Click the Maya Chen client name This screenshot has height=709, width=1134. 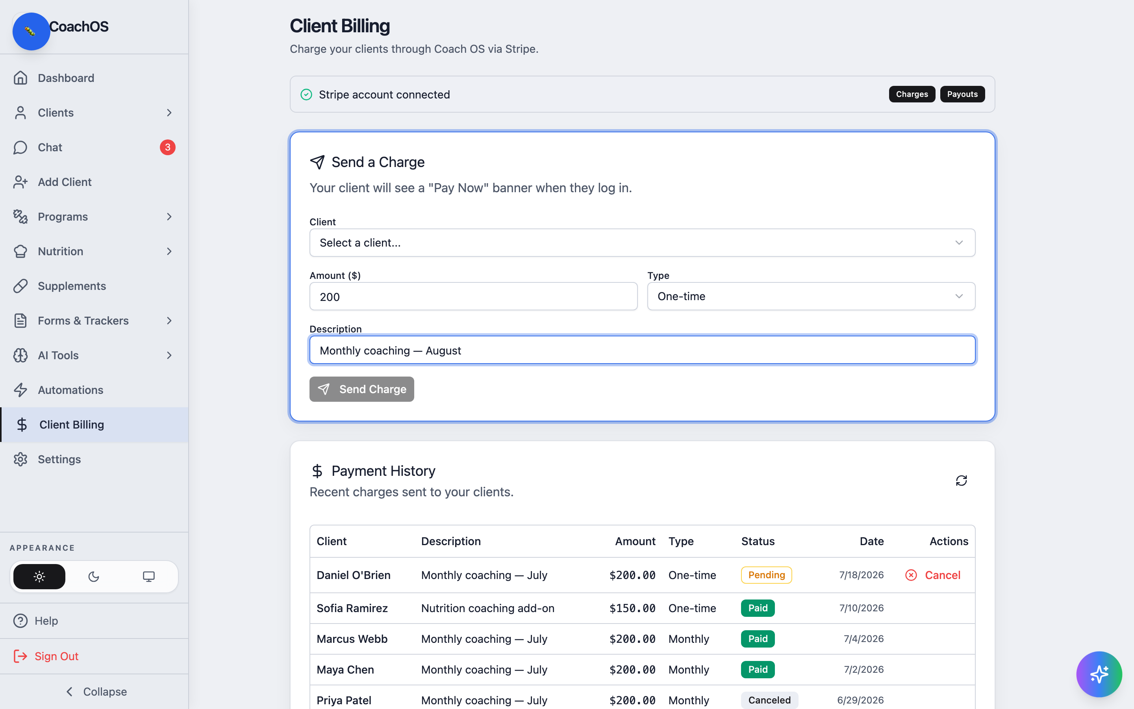345,670
